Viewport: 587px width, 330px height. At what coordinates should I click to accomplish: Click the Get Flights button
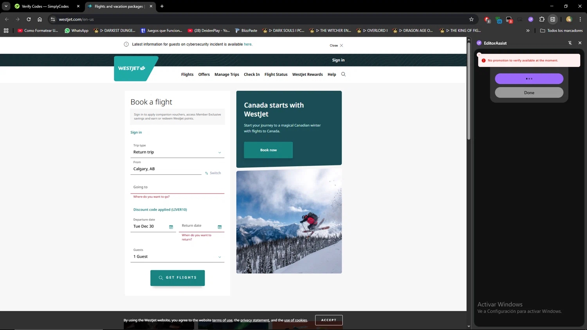coord(177,278)
